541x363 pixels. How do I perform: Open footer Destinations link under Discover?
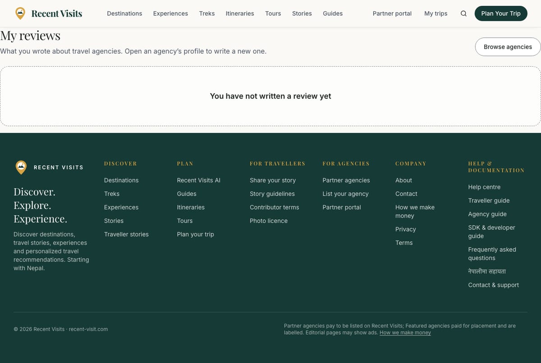(x=121, y=180)
